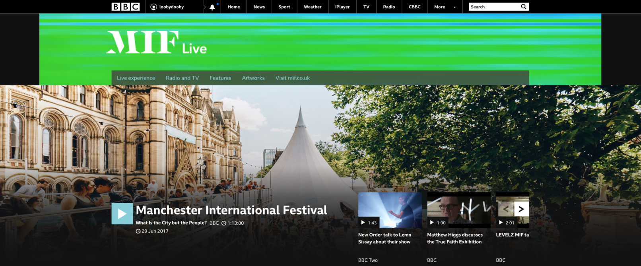Open the Live experience link
The width and height of the screenshot is (641, 266).
[x=136, y=78]
